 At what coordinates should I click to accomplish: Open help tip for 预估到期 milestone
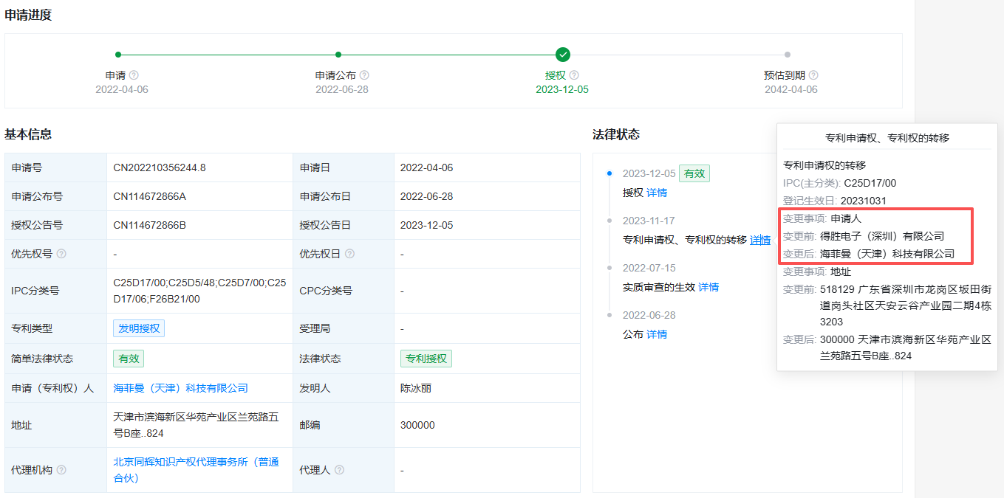[x=813, y=75]
